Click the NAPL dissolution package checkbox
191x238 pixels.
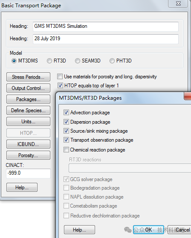click(x=66, y=197)
